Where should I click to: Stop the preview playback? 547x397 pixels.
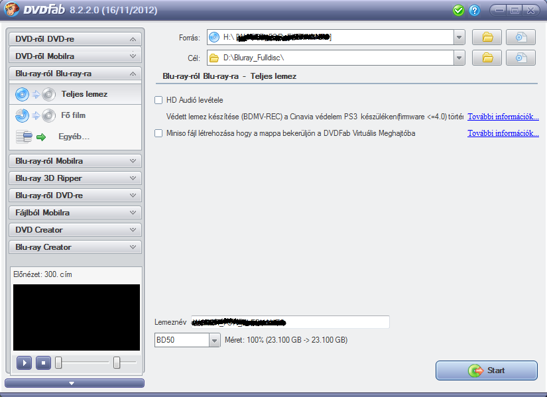click(43, 363)
